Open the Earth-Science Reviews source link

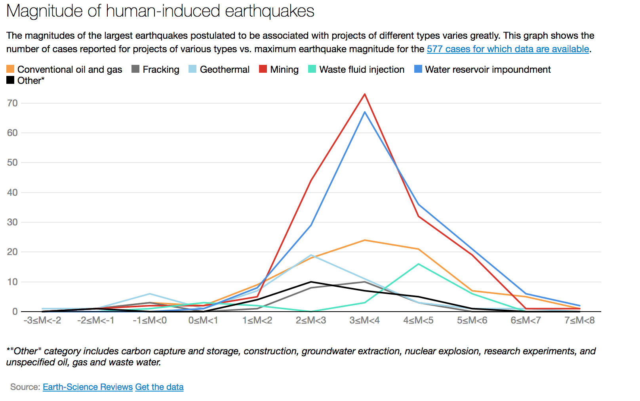coord(88,387)
